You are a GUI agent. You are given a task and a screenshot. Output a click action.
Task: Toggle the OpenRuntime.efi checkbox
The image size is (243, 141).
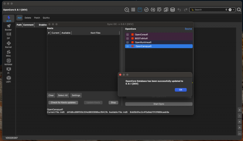pyautogui.click(x=128, y=42)
